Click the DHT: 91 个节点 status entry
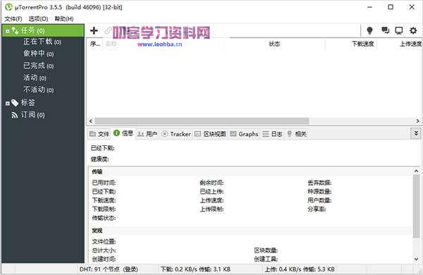Viewport: 423px width, 275px height. coord(109,269)
